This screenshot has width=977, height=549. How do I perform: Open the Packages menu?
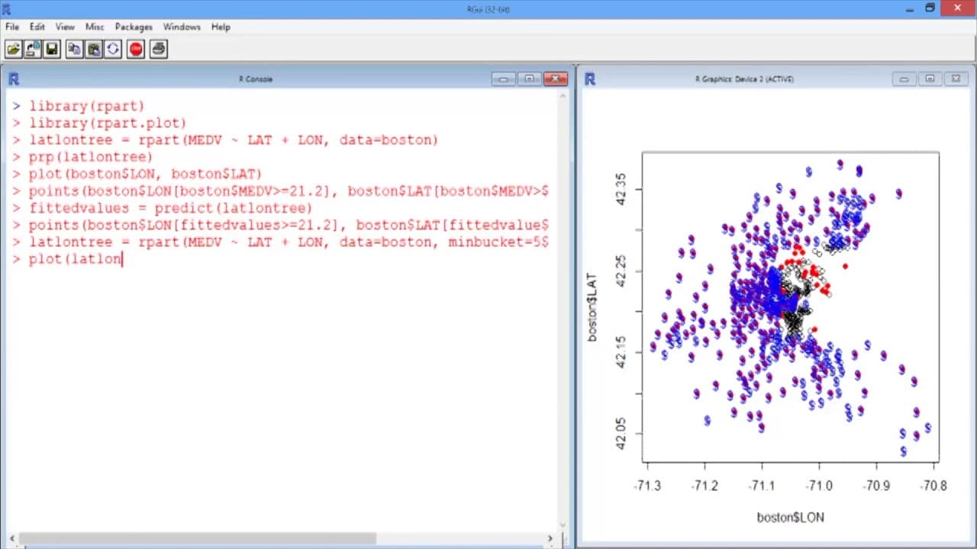(x=134, y=27)
